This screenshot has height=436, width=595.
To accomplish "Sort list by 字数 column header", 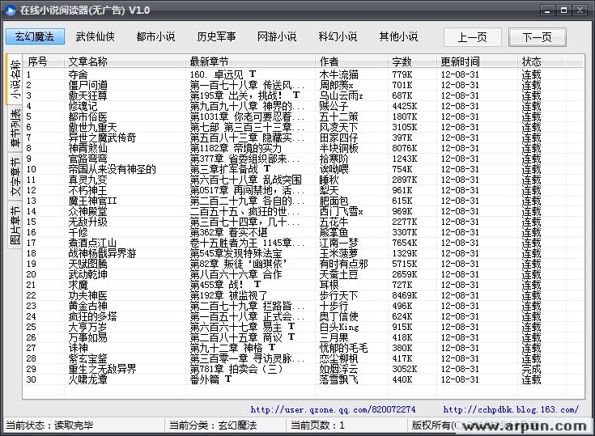I will (x=402, y=61).
